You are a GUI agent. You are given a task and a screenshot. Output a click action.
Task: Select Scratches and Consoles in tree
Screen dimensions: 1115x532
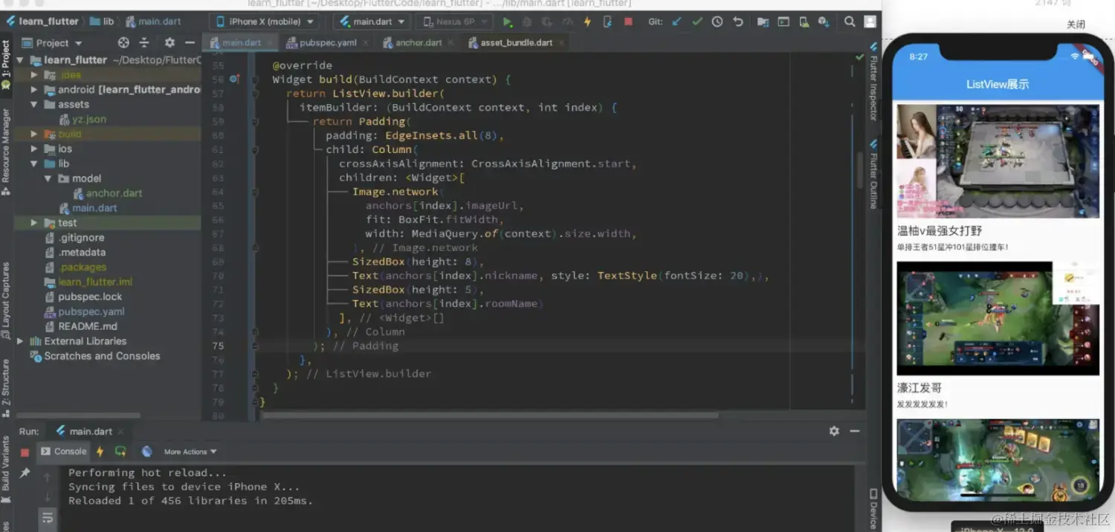tap(95, 357)
